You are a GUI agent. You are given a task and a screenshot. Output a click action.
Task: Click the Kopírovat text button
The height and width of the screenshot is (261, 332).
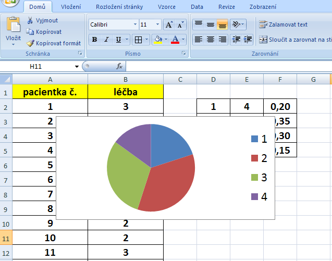[x=48, y=32]
